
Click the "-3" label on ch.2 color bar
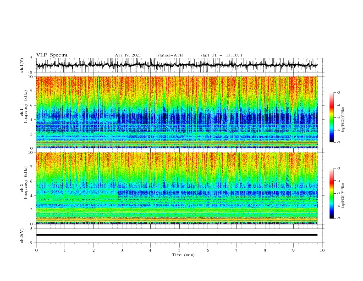338,169
